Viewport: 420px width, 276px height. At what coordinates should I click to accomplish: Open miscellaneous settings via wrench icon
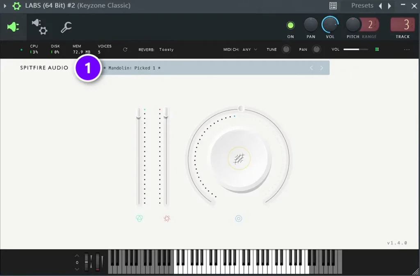(x=66, y=27)
